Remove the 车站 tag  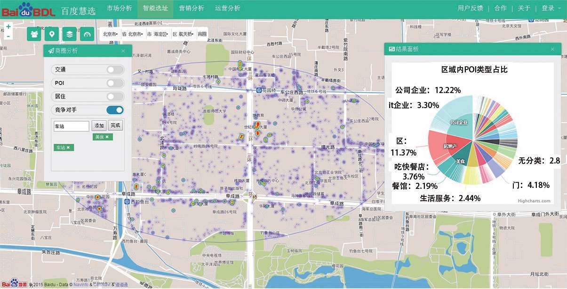tap(68, 148)
